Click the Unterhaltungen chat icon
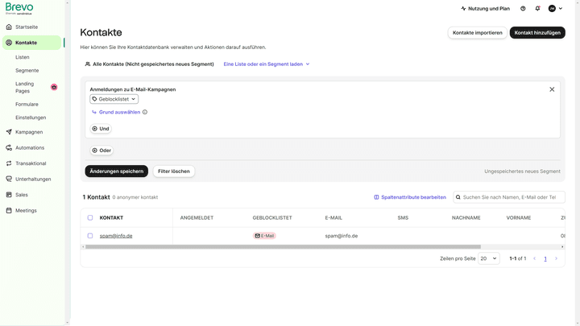This screenshot has width=580, height=326. [x=9, y=179]
